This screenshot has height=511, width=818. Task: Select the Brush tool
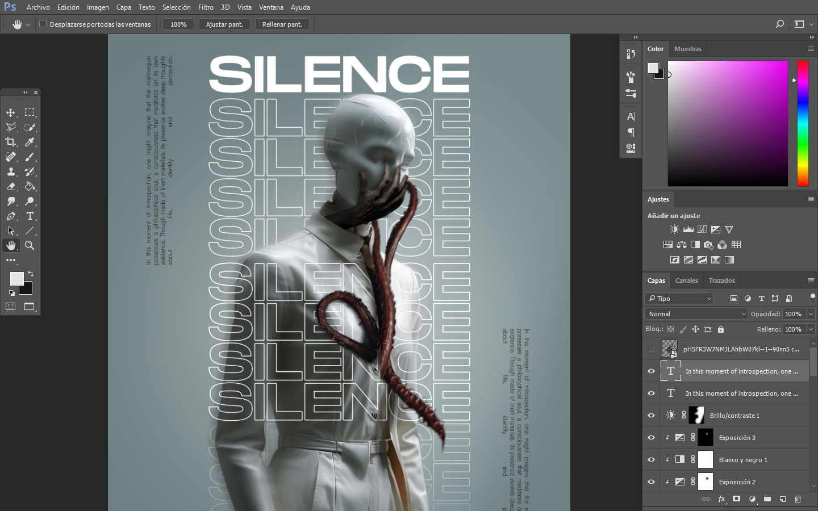[x=30, y=157]
